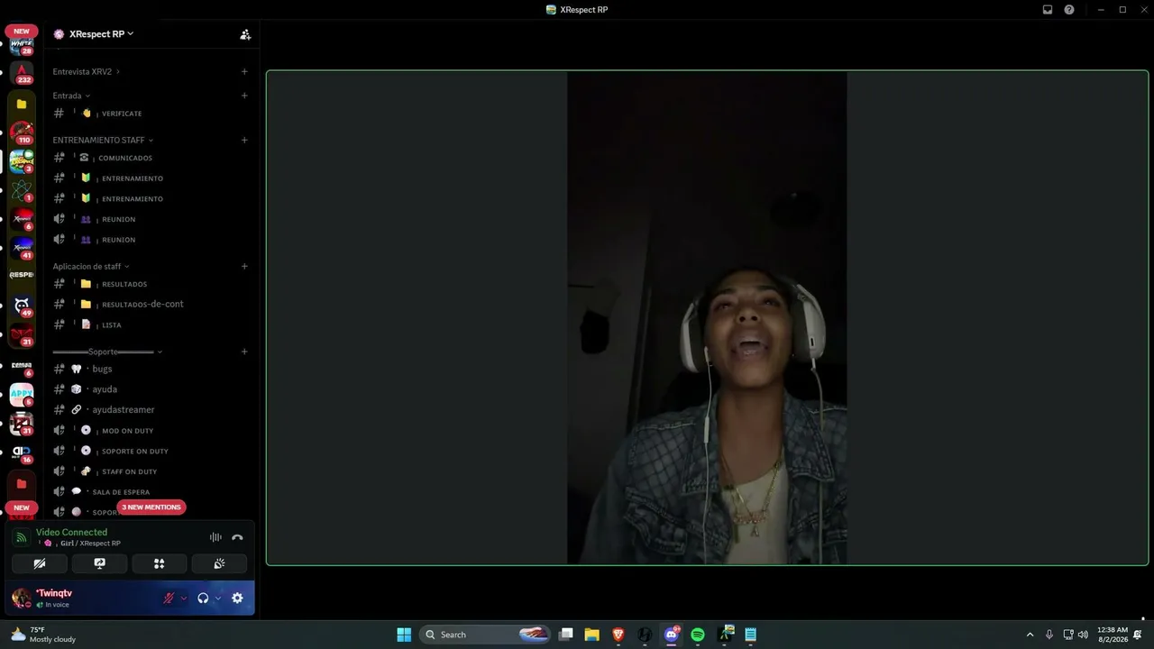Expand the red server folder
This screenshot has height=649, width=1154.
[22, 484]
